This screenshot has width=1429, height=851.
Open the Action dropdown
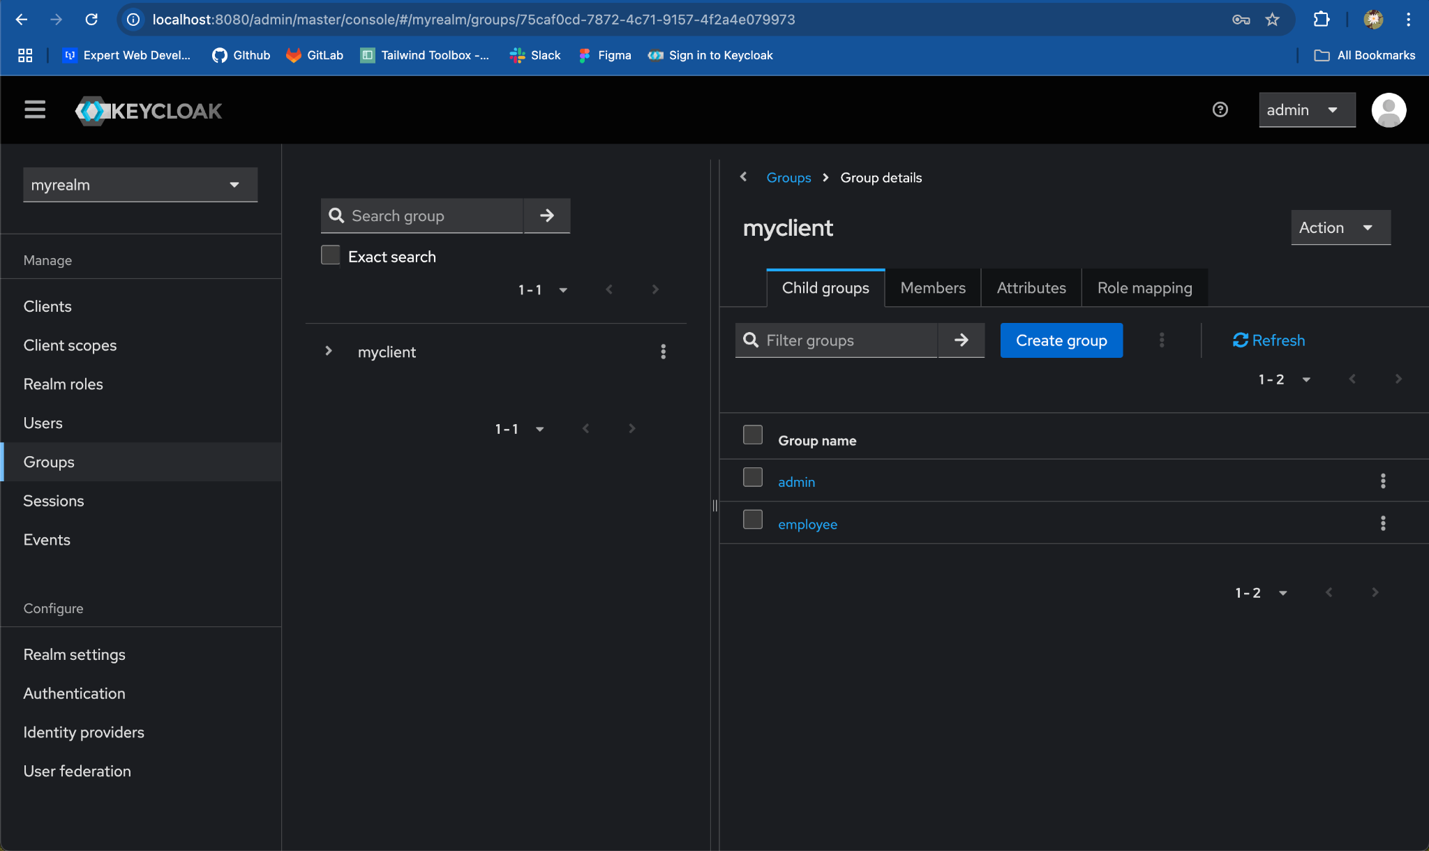1340,227
